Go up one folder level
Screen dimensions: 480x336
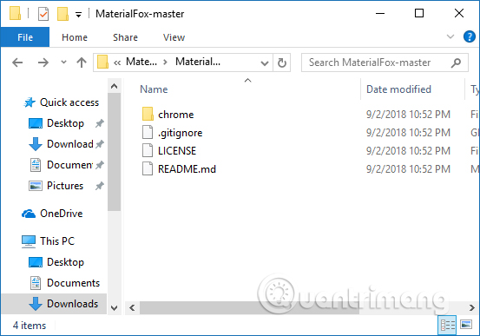82,63
